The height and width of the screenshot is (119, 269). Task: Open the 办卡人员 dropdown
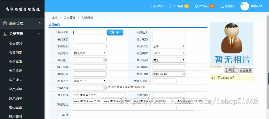pyautogui.click(x=90, y=81)
